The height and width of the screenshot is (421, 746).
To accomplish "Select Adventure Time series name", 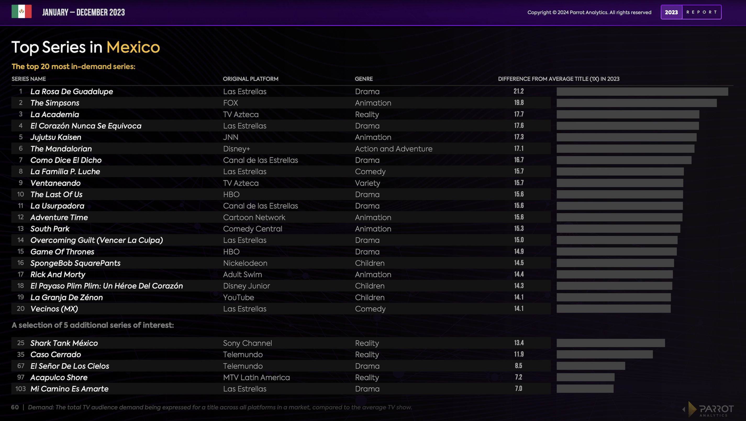I will tap(59, 217).
